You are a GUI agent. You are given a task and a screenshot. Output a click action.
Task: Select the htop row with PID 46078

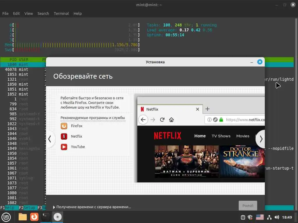tap(23, 69)
